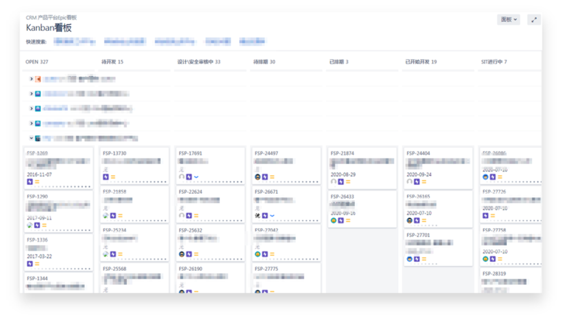This screenshot has width=562, height=320.
Task: Click the low priority chevron on FSP-26671
Action: pyautogui.click(x=272, y=216)
